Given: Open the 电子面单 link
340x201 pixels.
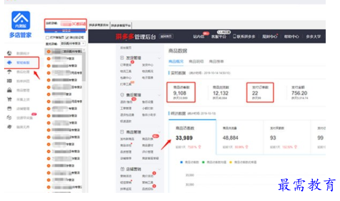Looking at the screenshot, I should 148,78.
